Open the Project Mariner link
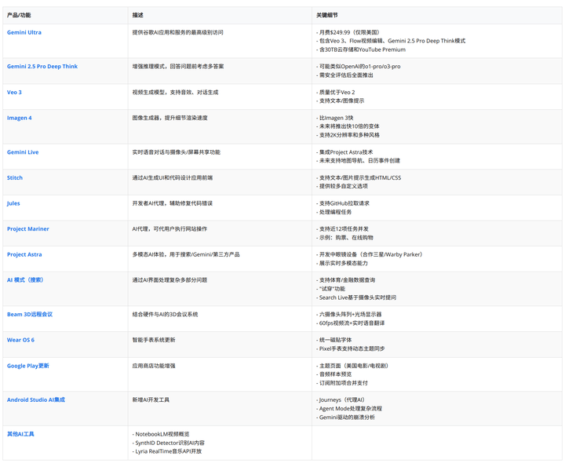The image size is (565, 467). pyautogui.click(x=28, y=229)
